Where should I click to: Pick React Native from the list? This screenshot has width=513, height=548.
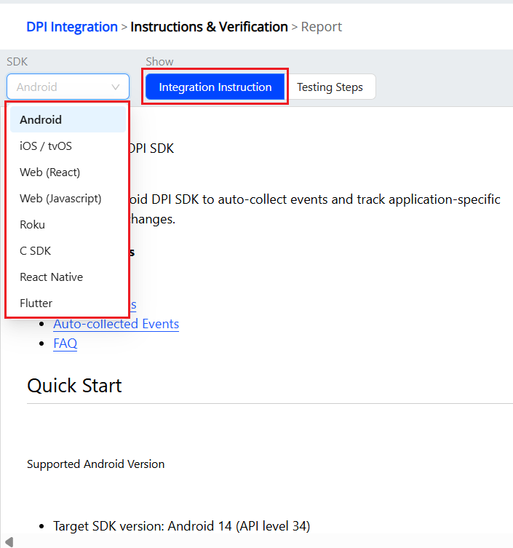(x=52, y=277)
